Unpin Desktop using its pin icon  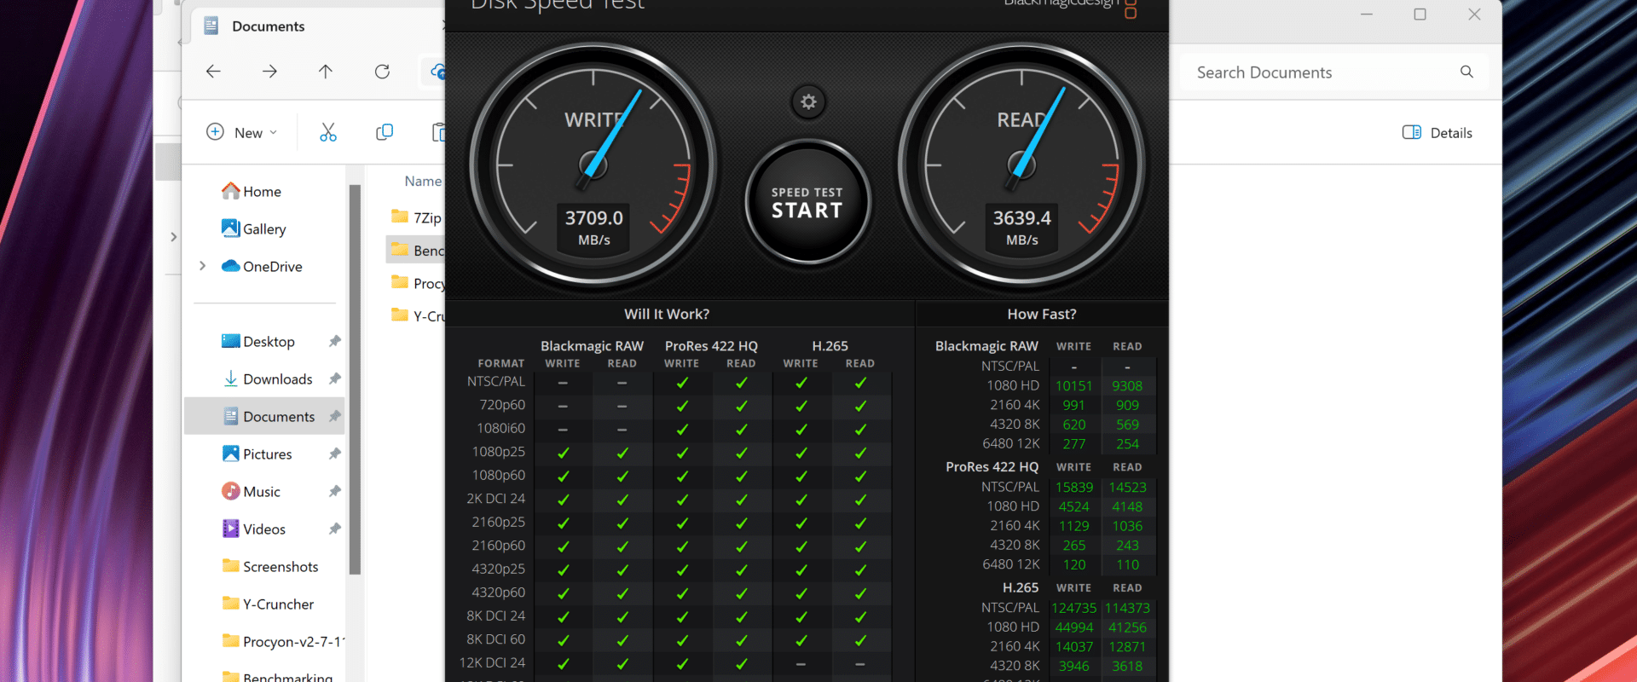[x=334, y=342]
